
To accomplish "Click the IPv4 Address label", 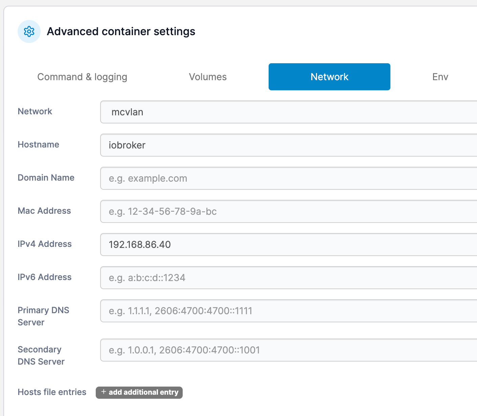I will point(45,244).
